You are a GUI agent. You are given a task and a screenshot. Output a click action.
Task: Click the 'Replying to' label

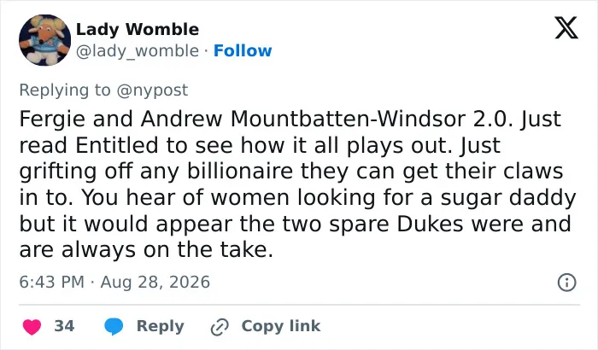tap(65, 90)
